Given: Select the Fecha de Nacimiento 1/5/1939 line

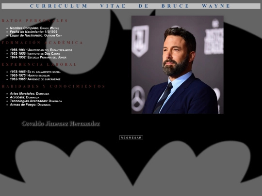Looking at the screenshot, I should tap(33, 31).
